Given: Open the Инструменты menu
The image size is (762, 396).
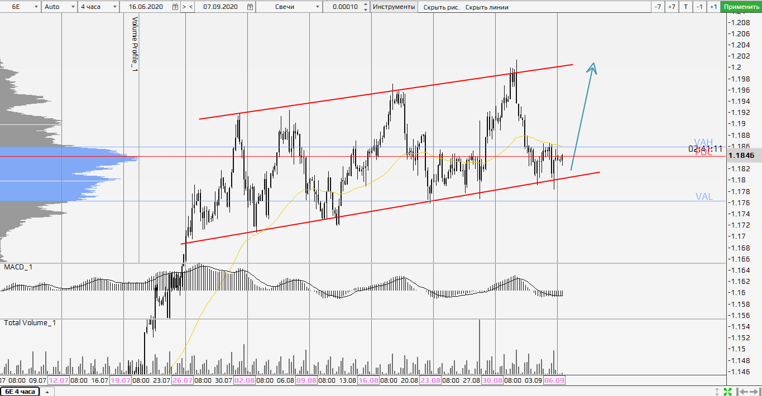Looking at the screenshot, I should coord(394,7).
